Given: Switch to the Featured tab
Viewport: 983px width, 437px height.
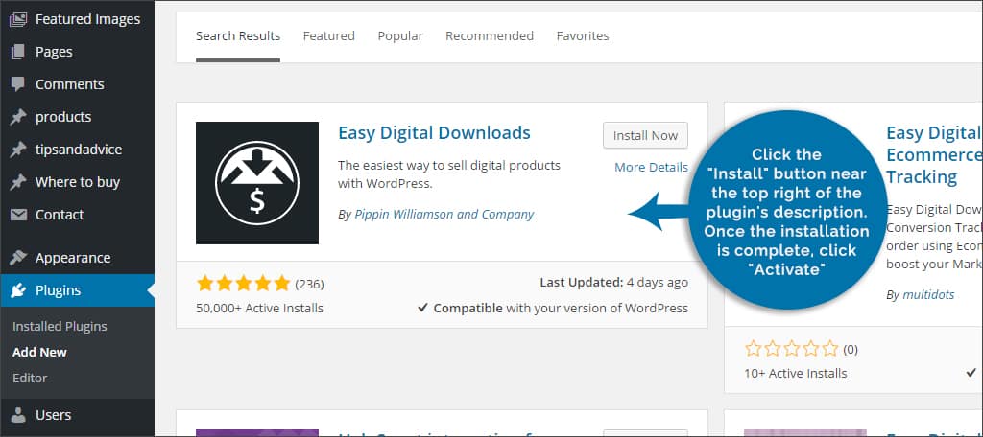Looking at the screenshot, I should 328,35.
